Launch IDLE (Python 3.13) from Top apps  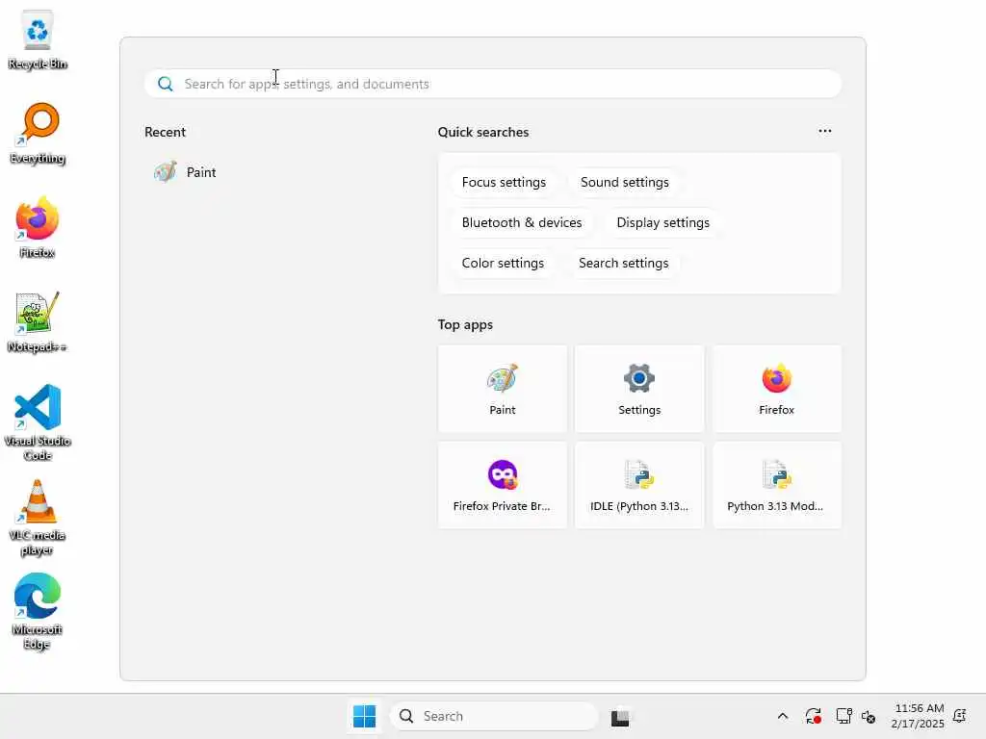(639, 485)
